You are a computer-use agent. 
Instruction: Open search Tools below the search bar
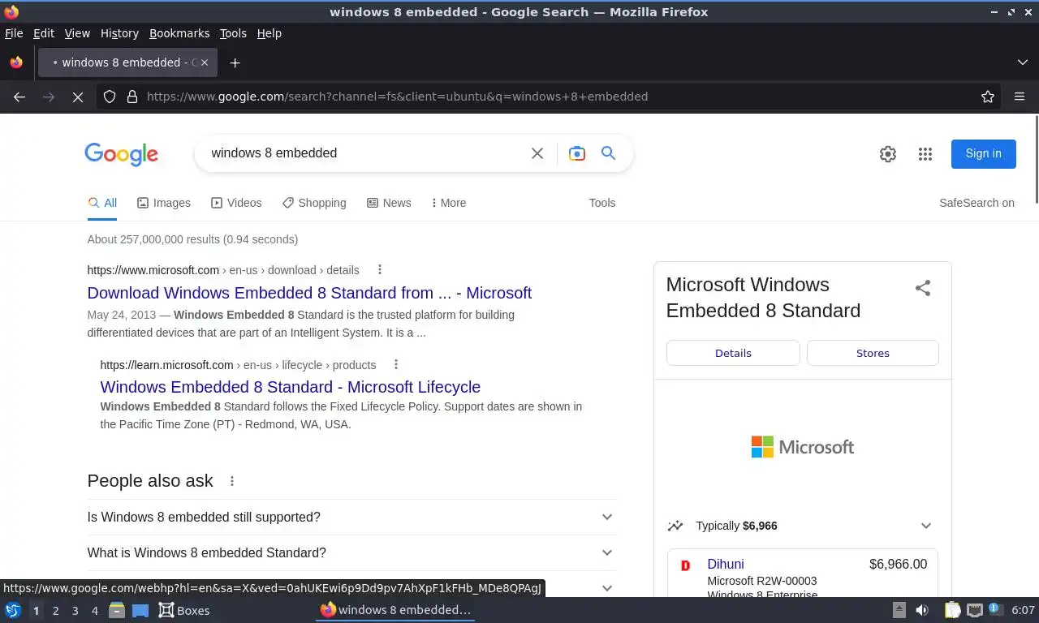tap(602, 203)
